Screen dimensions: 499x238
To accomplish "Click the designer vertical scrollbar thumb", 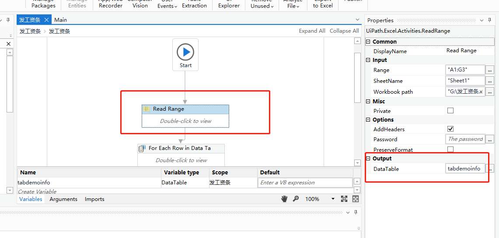I will pyautogui.click(x=357, y=78).
